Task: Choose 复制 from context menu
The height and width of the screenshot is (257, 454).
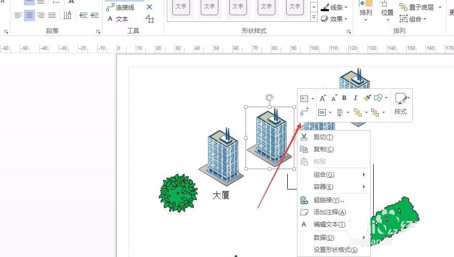Action: pyautogui.click(x=334, y=149)
